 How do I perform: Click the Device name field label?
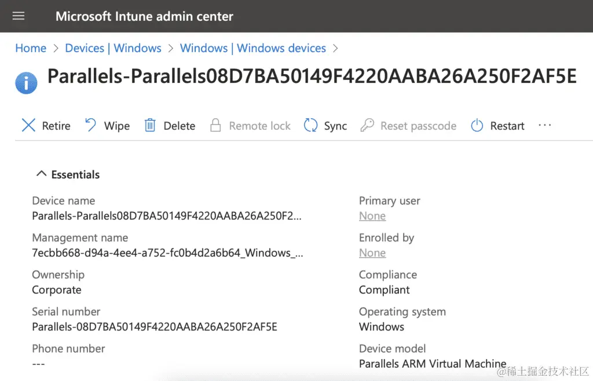64,201
